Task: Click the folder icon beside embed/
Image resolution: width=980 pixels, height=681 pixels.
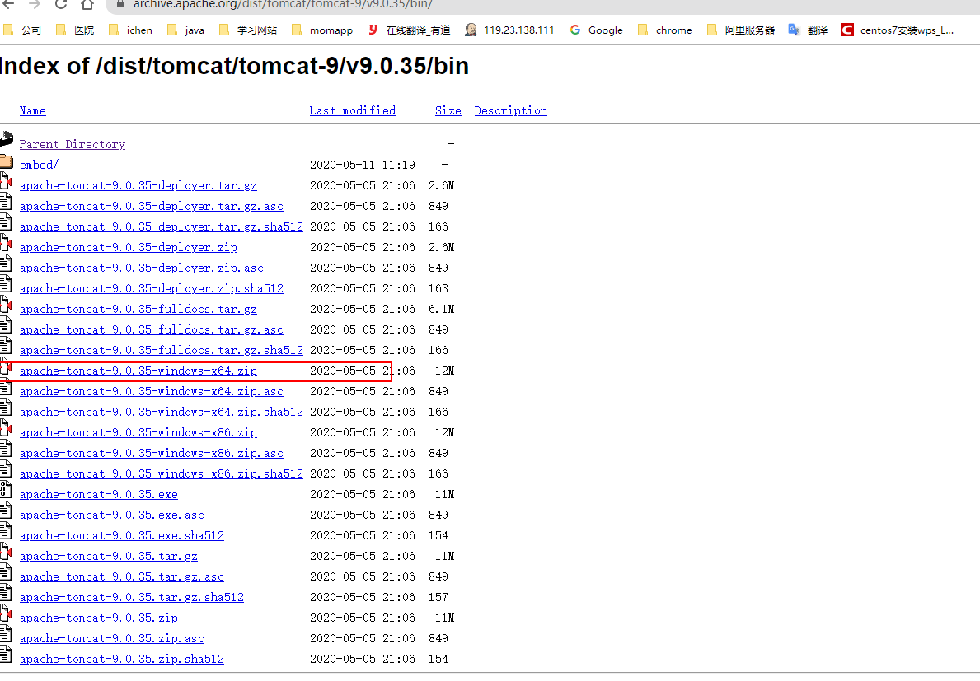Action: click(x=5, y=161)
